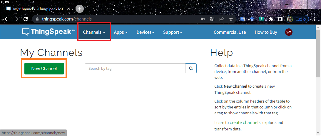
Task: Open the Apps dropdown menu
Action: pyautogui.click(x=121, y=32)
